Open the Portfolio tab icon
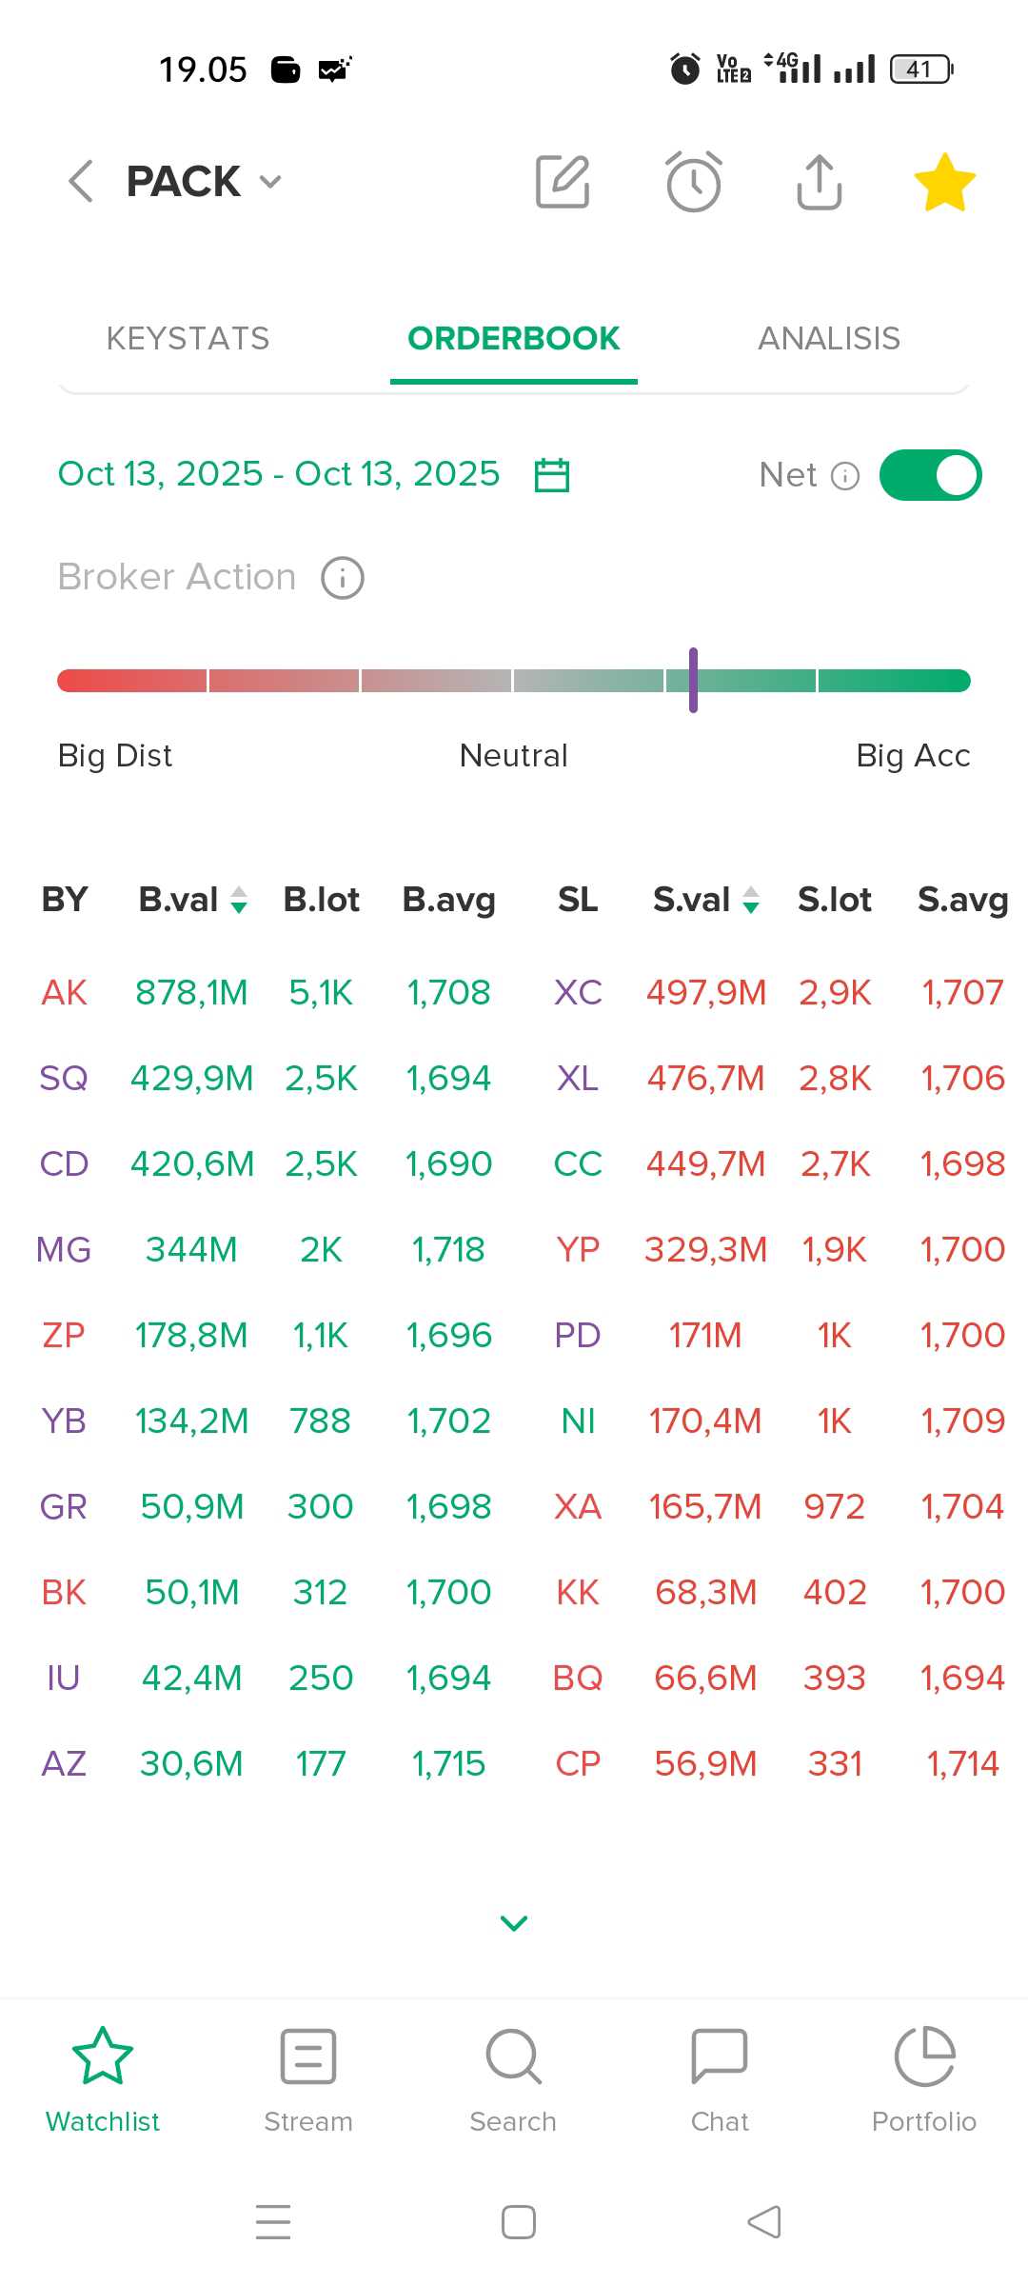The width and height of the screenshot is (1028, 2285). click(x=924, y=2056)
